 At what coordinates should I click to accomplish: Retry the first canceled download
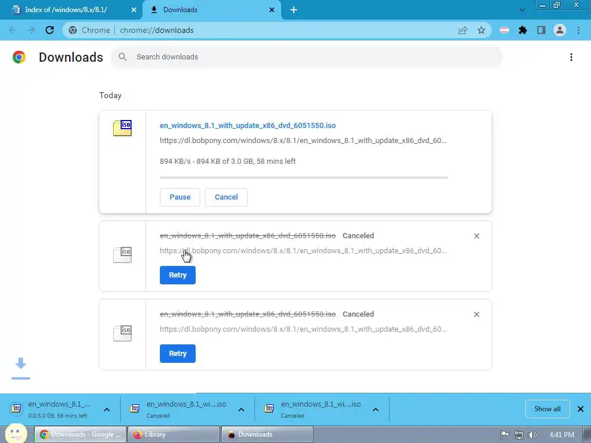click(x=178, y=275)
